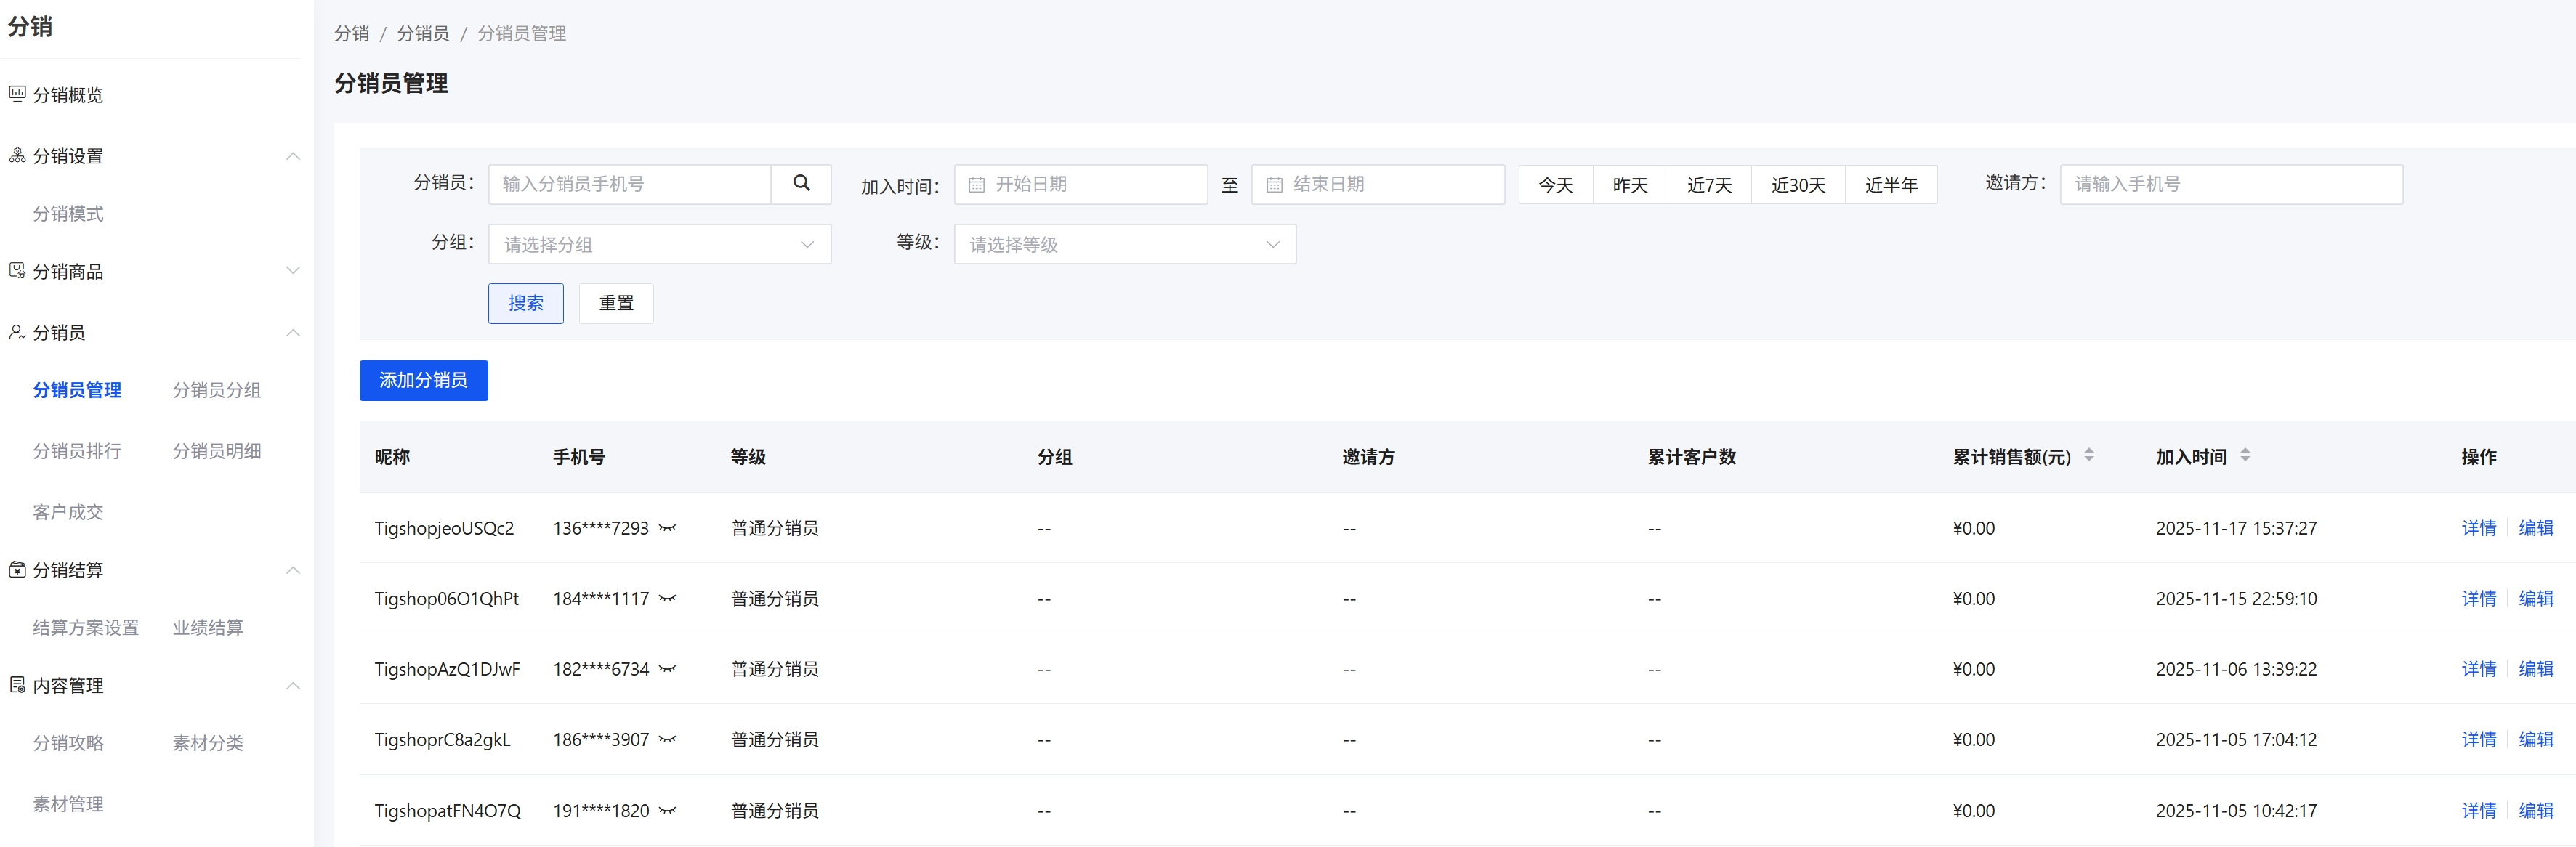Show Tigshop06O1QhPt's hidden phone number
This screenshot has height=847, width=2576.
pyautogui.click(x=668, y=599)
